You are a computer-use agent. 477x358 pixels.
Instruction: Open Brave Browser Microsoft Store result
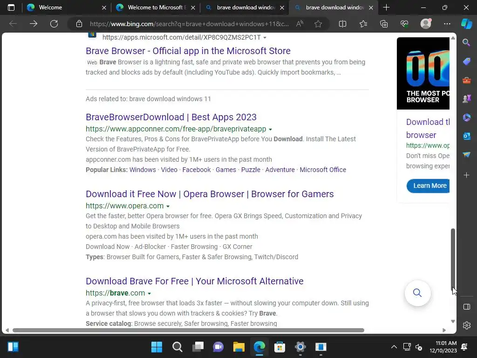tap(188, 51)
